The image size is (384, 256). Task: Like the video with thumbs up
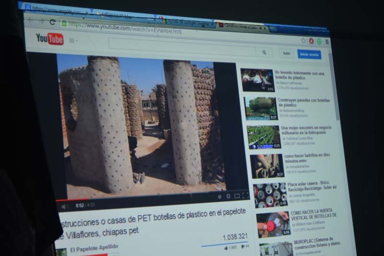226,247
